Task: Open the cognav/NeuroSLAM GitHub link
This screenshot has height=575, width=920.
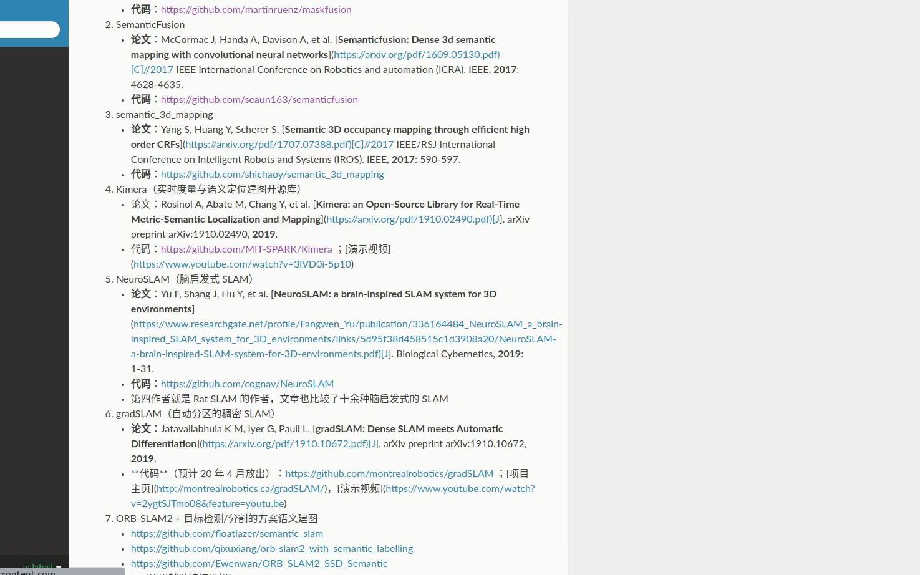Action: [x=247, y=384]
